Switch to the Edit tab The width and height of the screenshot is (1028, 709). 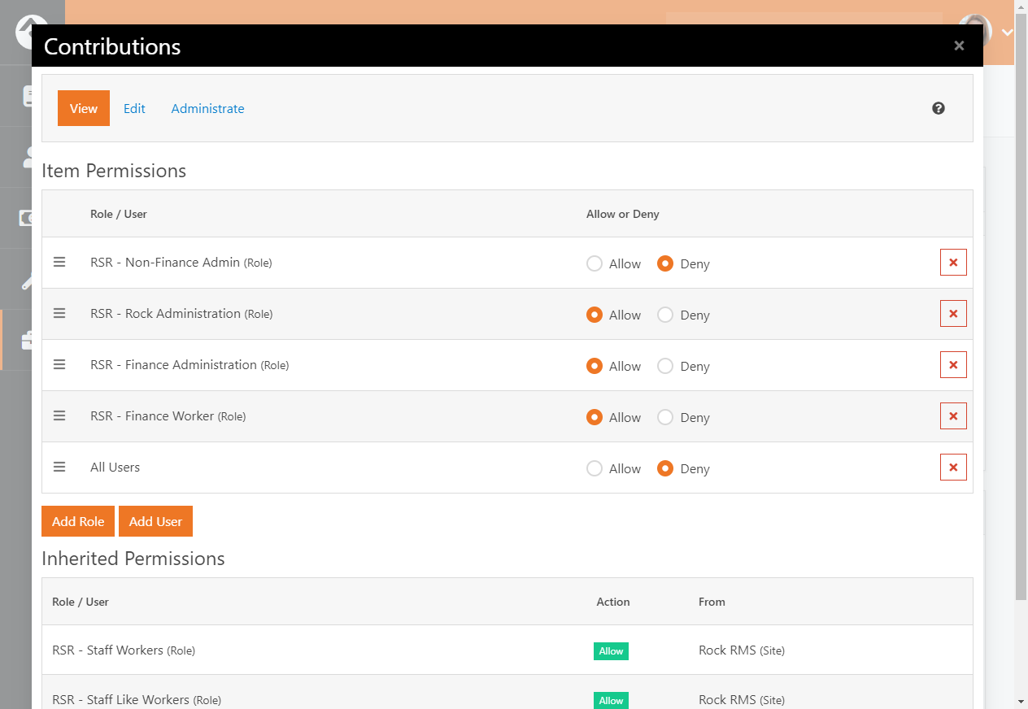pyautogui.click(x=134, y=108)
